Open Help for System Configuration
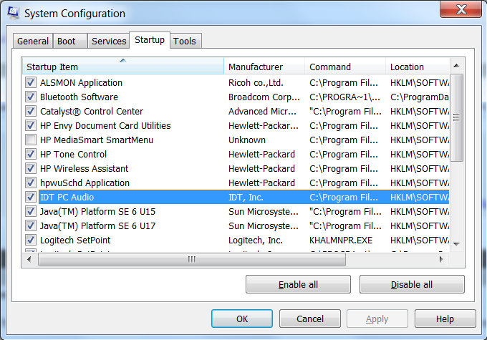Screen dimensions: 487x340 (445, 319)
